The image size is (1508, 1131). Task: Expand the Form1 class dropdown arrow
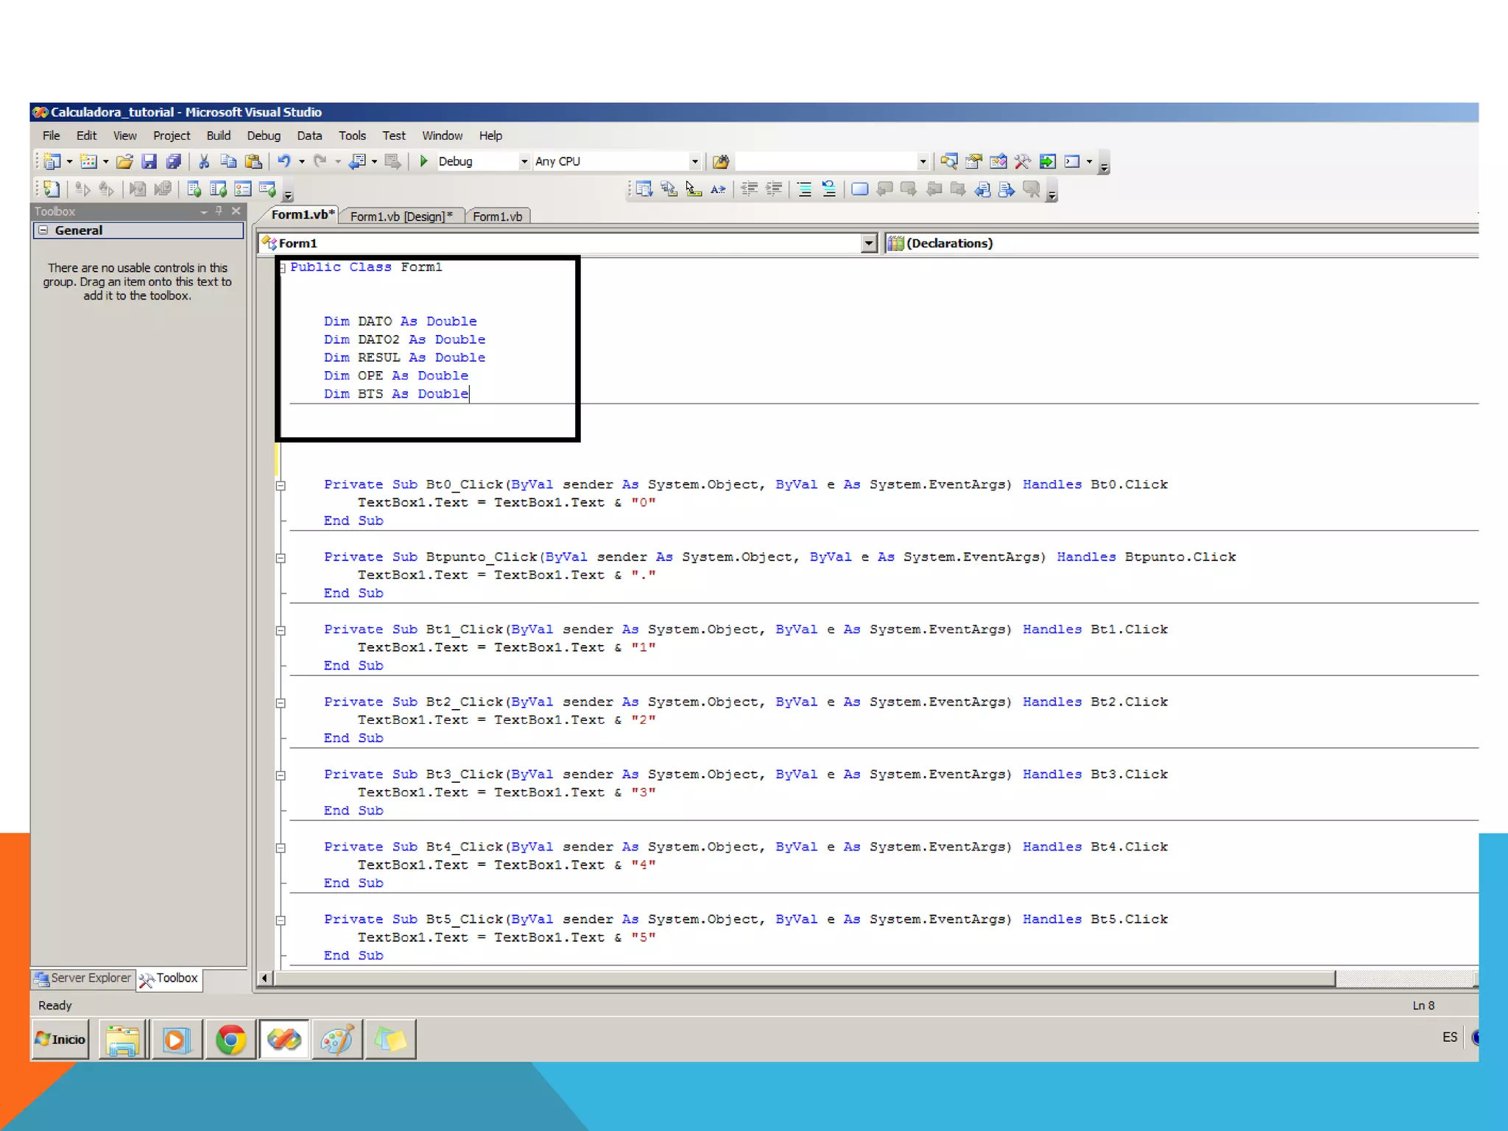click(x=869, y=243)
